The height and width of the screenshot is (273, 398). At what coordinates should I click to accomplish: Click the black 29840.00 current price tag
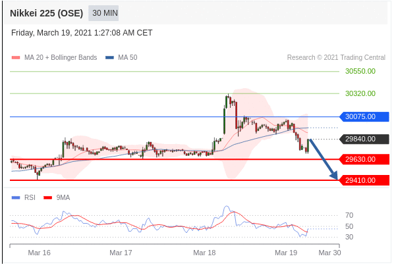(x=364, y=139)
